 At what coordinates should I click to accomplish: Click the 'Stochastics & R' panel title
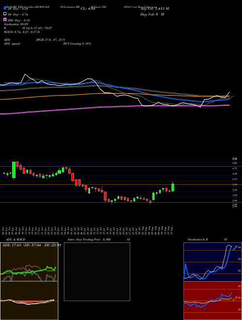[198, 240]
